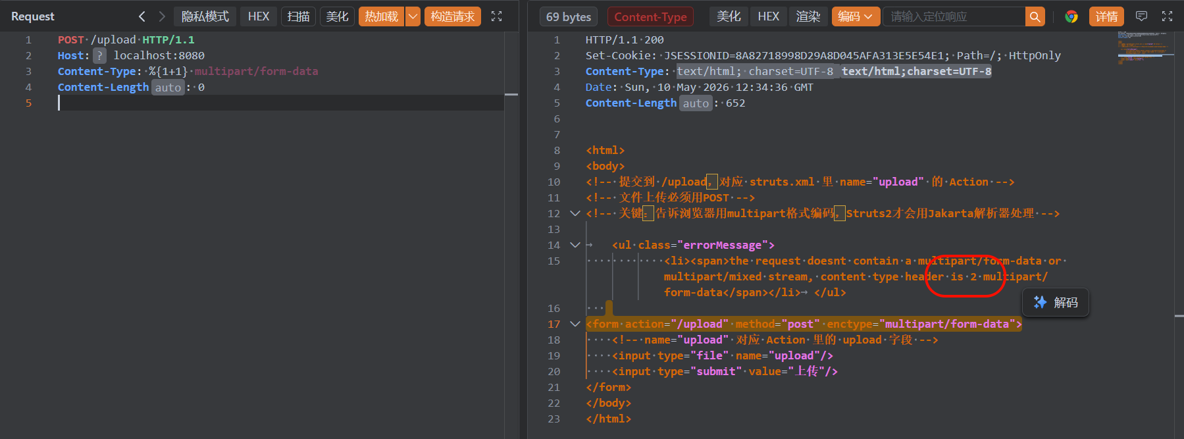Click the ? tag next to Host header
Viewport: 1184px width, 439px height.
(99, 55)
